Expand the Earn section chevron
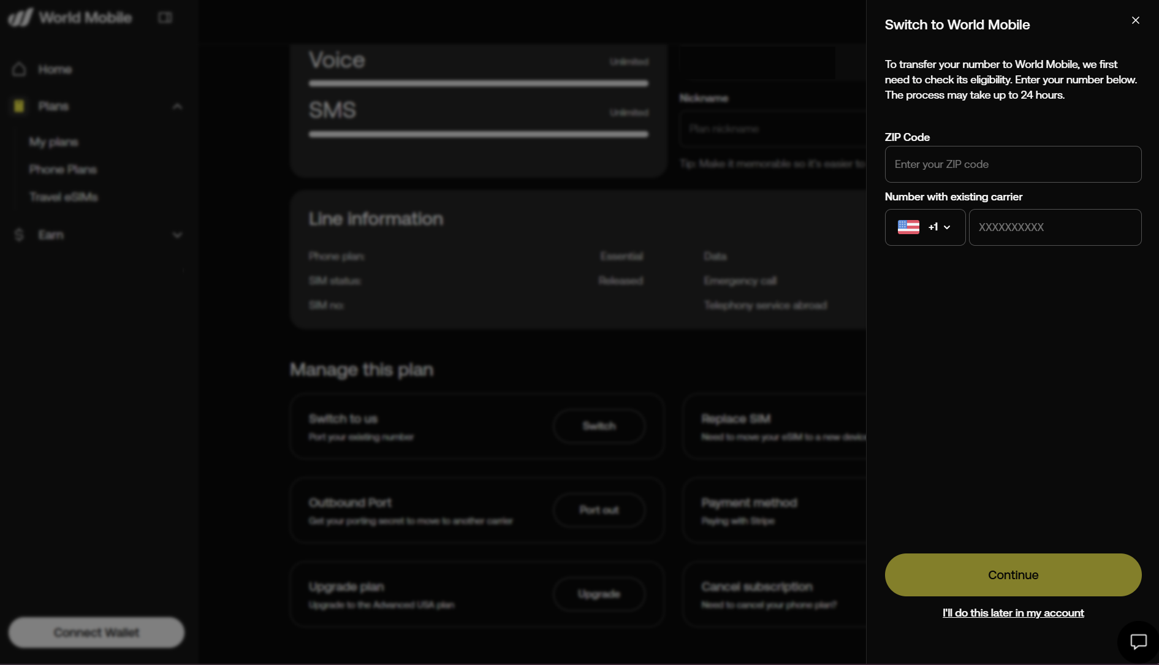This screenshot has width=1159, height=665. coord(177,235)
